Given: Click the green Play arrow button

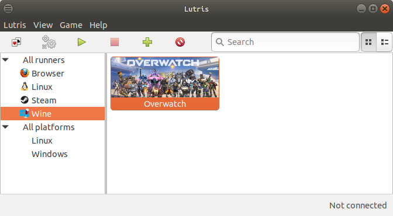Looking at the screenshot, I should click(x=82, y=42).
